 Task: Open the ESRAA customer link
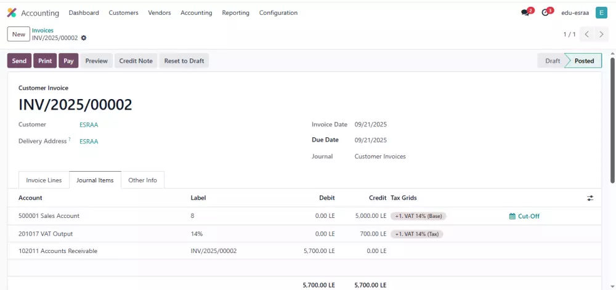tap(89, 125)
